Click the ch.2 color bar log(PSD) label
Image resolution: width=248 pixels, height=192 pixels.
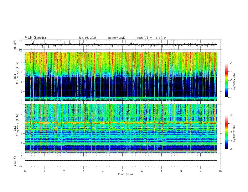pos(234,133)
